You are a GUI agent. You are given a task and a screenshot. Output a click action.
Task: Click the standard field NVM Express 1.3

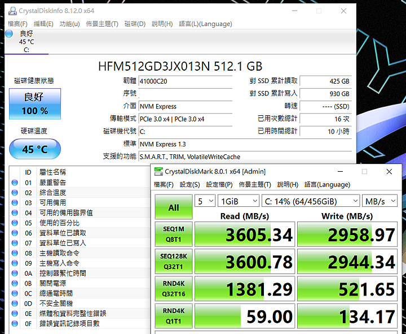(x=245, y=144)
